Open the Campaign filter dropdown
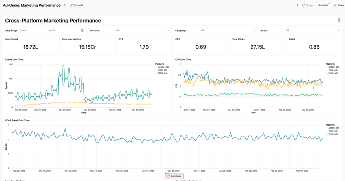This screenshot has height=181, width=345. 227,30
